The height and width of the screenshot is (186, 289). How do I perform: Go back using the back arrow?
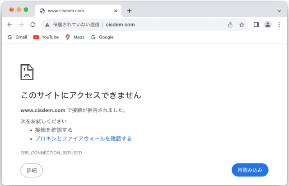(10, 25)
